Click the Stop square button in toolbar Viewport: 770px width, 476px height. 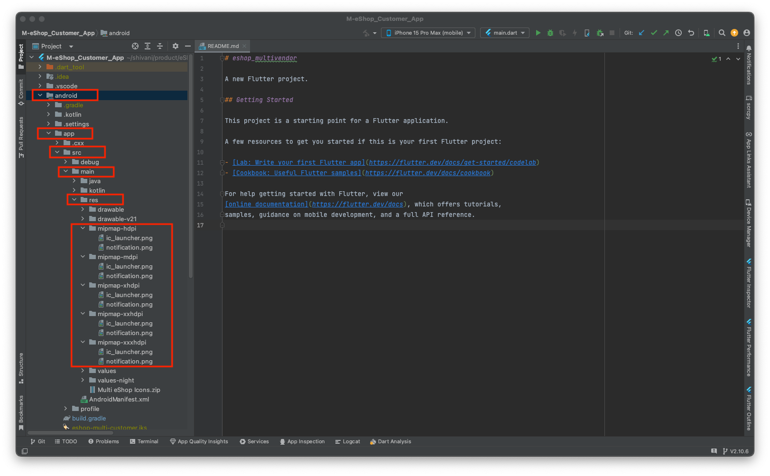[612, 33]
